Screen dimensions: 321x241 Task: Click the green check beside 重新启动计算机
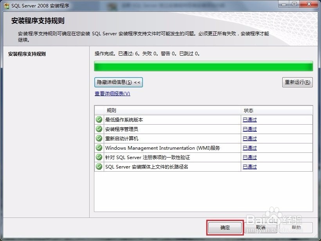[99, 138]
